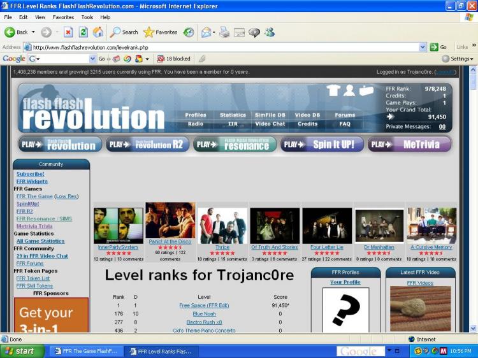
Task: Open the Mail button dropdown arrow
Action: (214, 32)
